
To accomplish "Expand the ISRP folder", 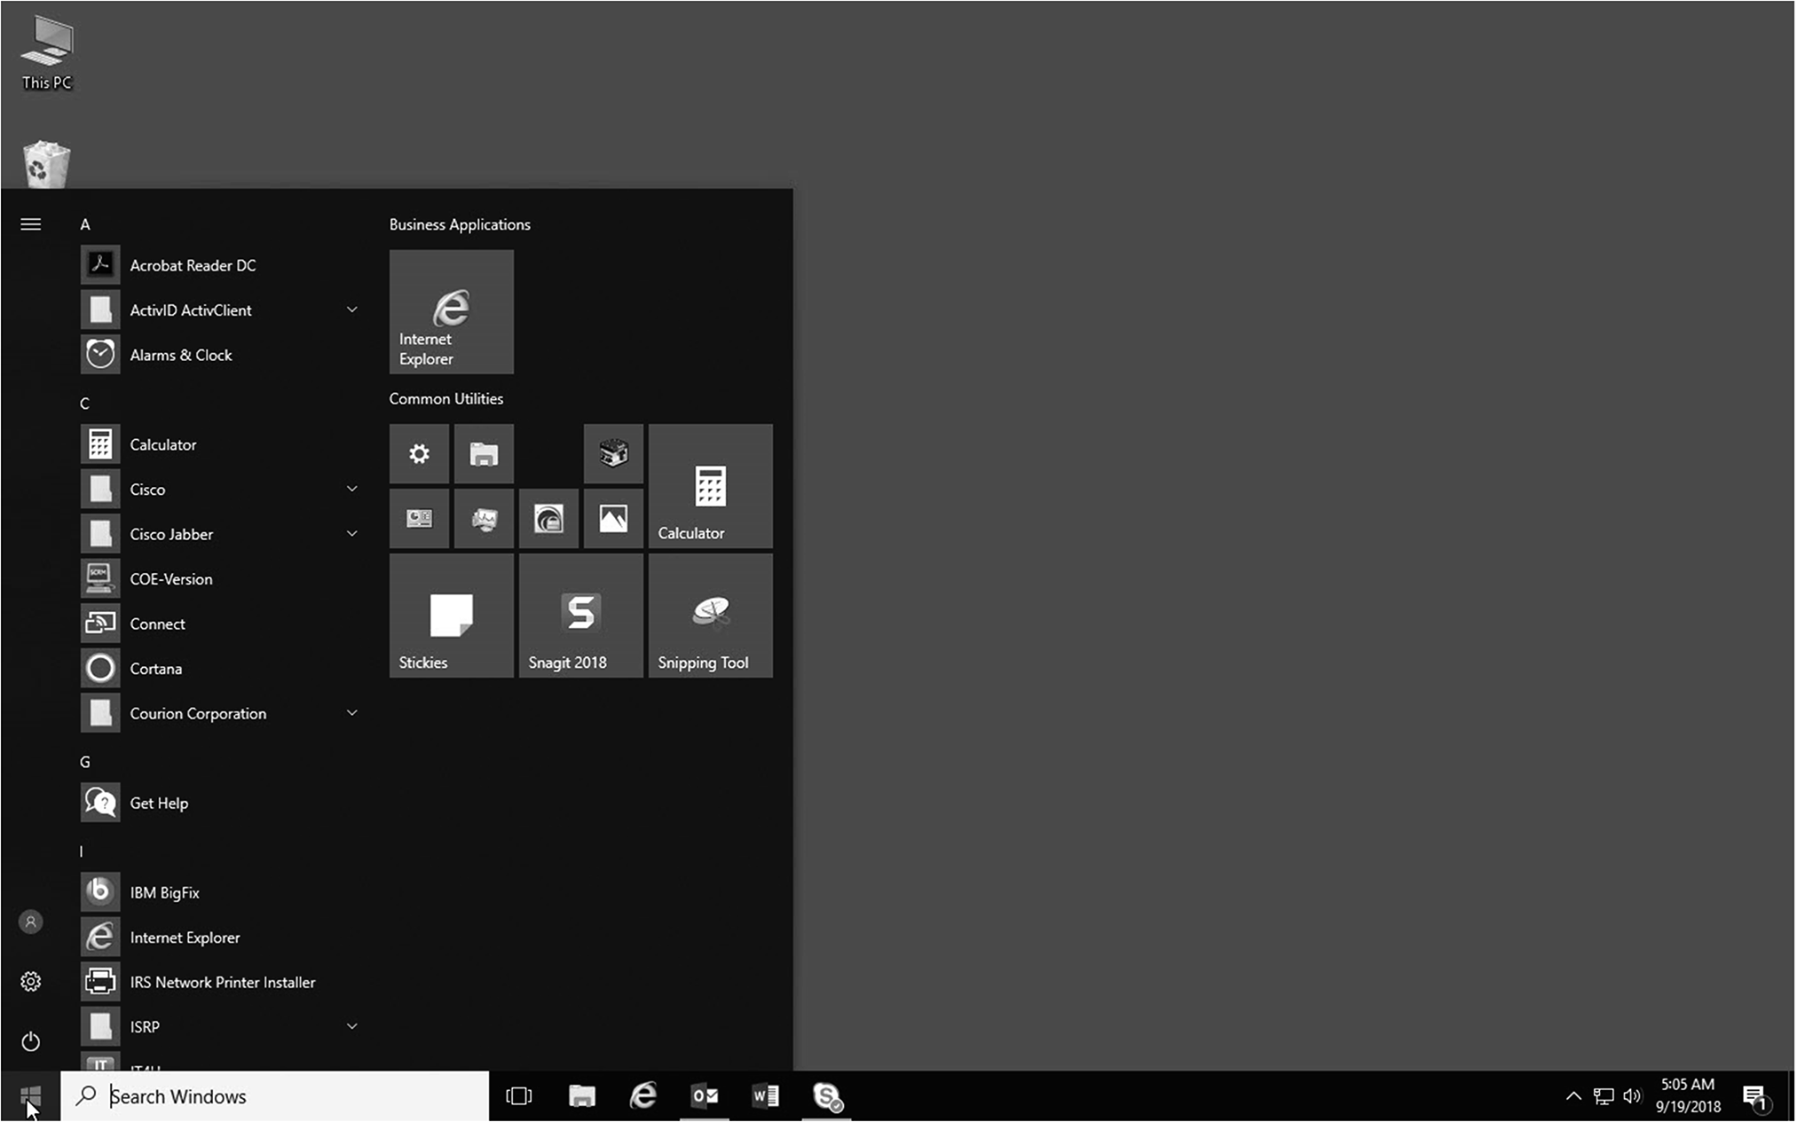I will (352, 1026).
